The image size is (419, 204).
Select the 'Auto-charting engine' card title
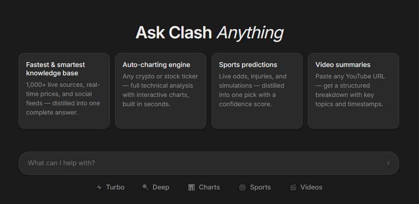point(156,65)
